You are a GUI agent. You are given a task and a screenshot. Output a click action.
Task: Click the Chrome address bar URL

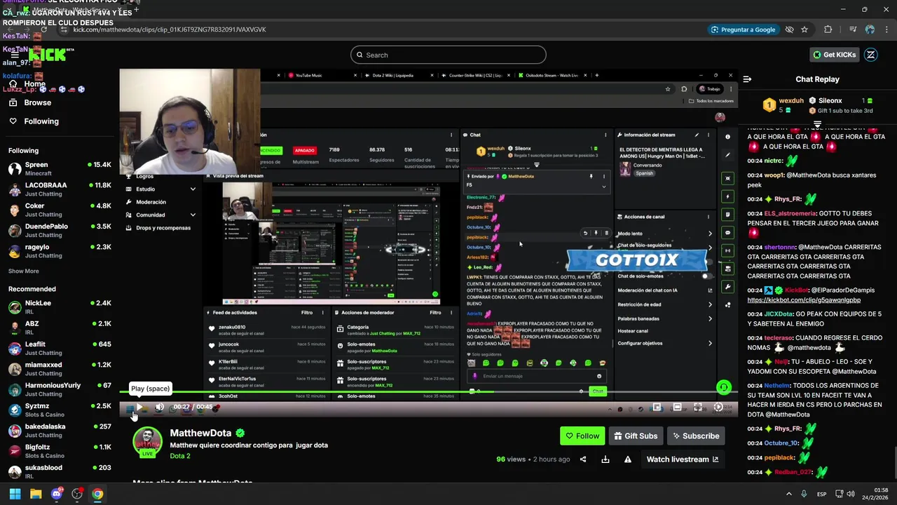(170, 29)
